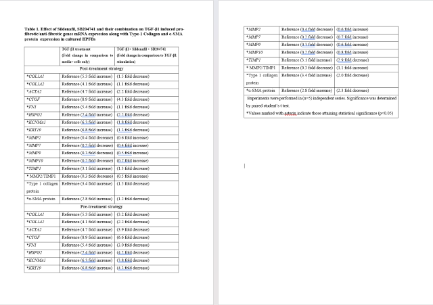
Task: Click '(2.2 fold decrease)' in the COL1A2 row
Action: click(x=133, y=222)
